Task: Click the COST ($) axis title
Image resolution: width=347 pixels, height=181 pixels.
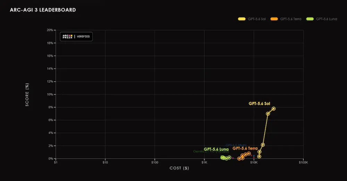Action: (x=179, y=168)
